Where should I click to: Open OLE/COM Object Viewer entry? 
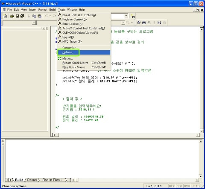(x=84, y=32)
